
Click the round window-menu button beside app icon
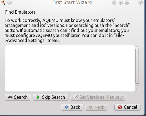tap(9, 3)
